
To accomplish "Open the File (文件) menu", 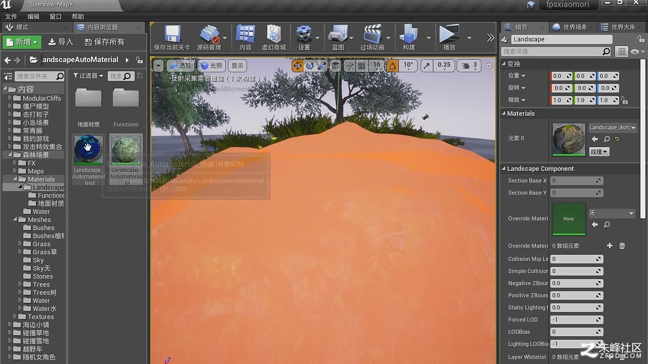I will (x=11, y=17).
